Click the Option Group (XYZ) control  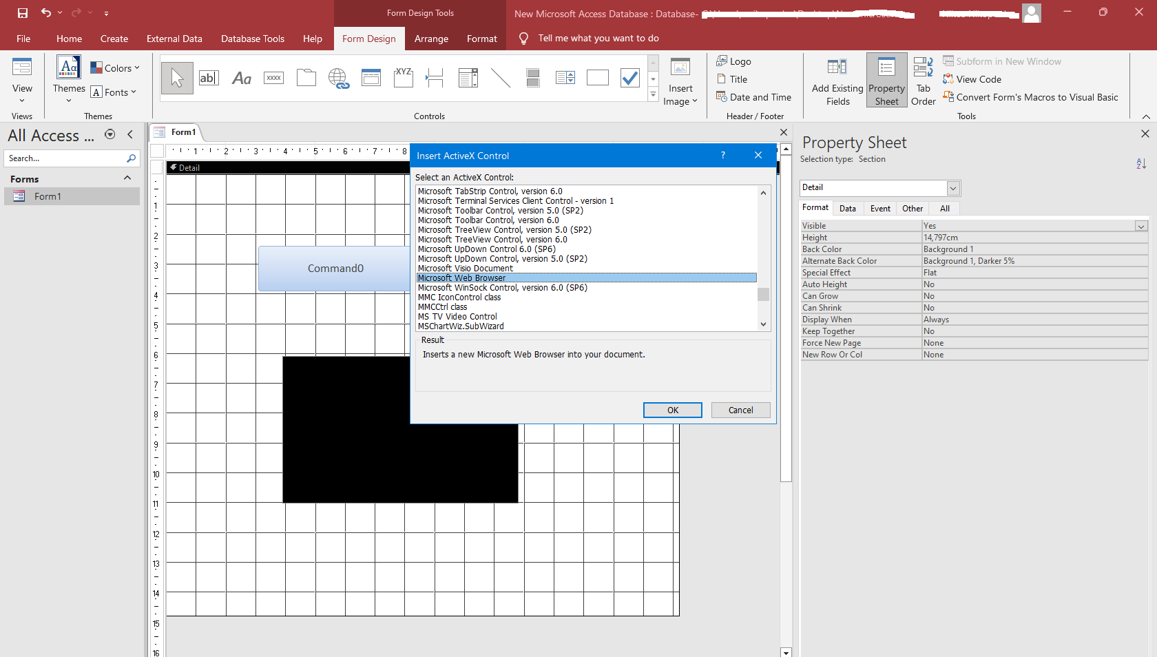pyautogui.click(x=404, y=79)
